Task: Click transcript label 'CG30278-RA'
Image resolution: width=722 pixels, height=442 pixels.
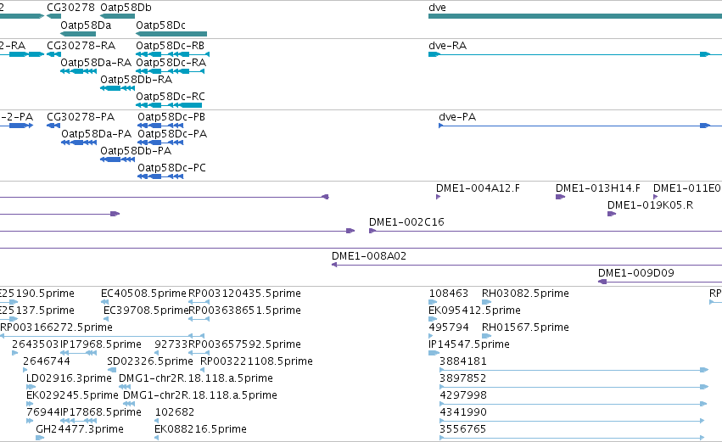Action: (x=81, y=46)
